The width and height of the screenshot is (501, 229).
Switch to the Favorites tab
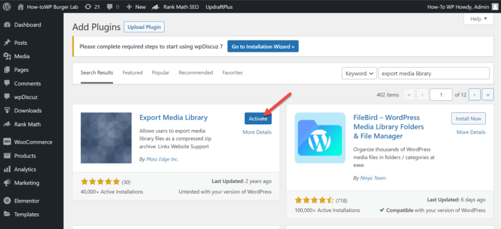[232, 73]
